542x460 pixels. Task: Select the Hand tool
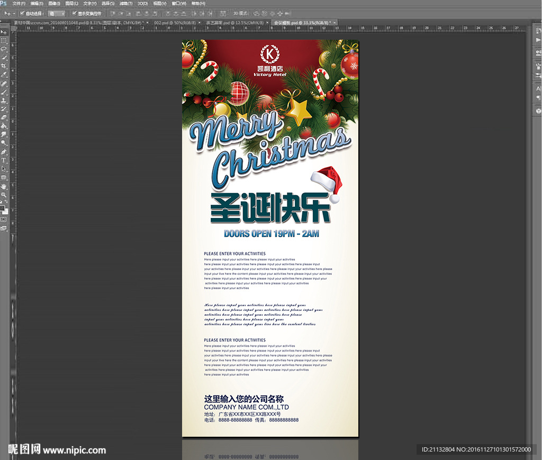[x=4, y=187]
